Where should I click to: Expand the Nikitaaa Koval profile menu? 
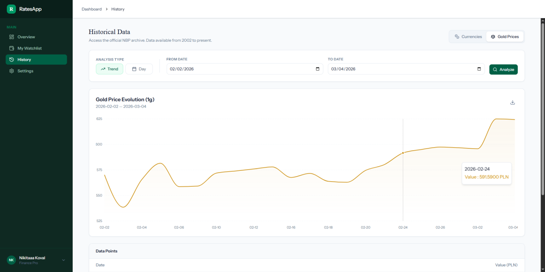pos(63,260)
